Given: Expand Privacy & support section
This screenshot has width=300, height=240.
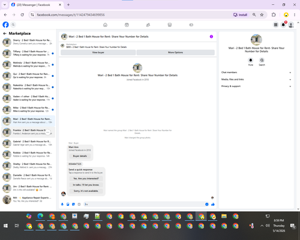Looking at the screenshot, I should click(x=256, y=86).
